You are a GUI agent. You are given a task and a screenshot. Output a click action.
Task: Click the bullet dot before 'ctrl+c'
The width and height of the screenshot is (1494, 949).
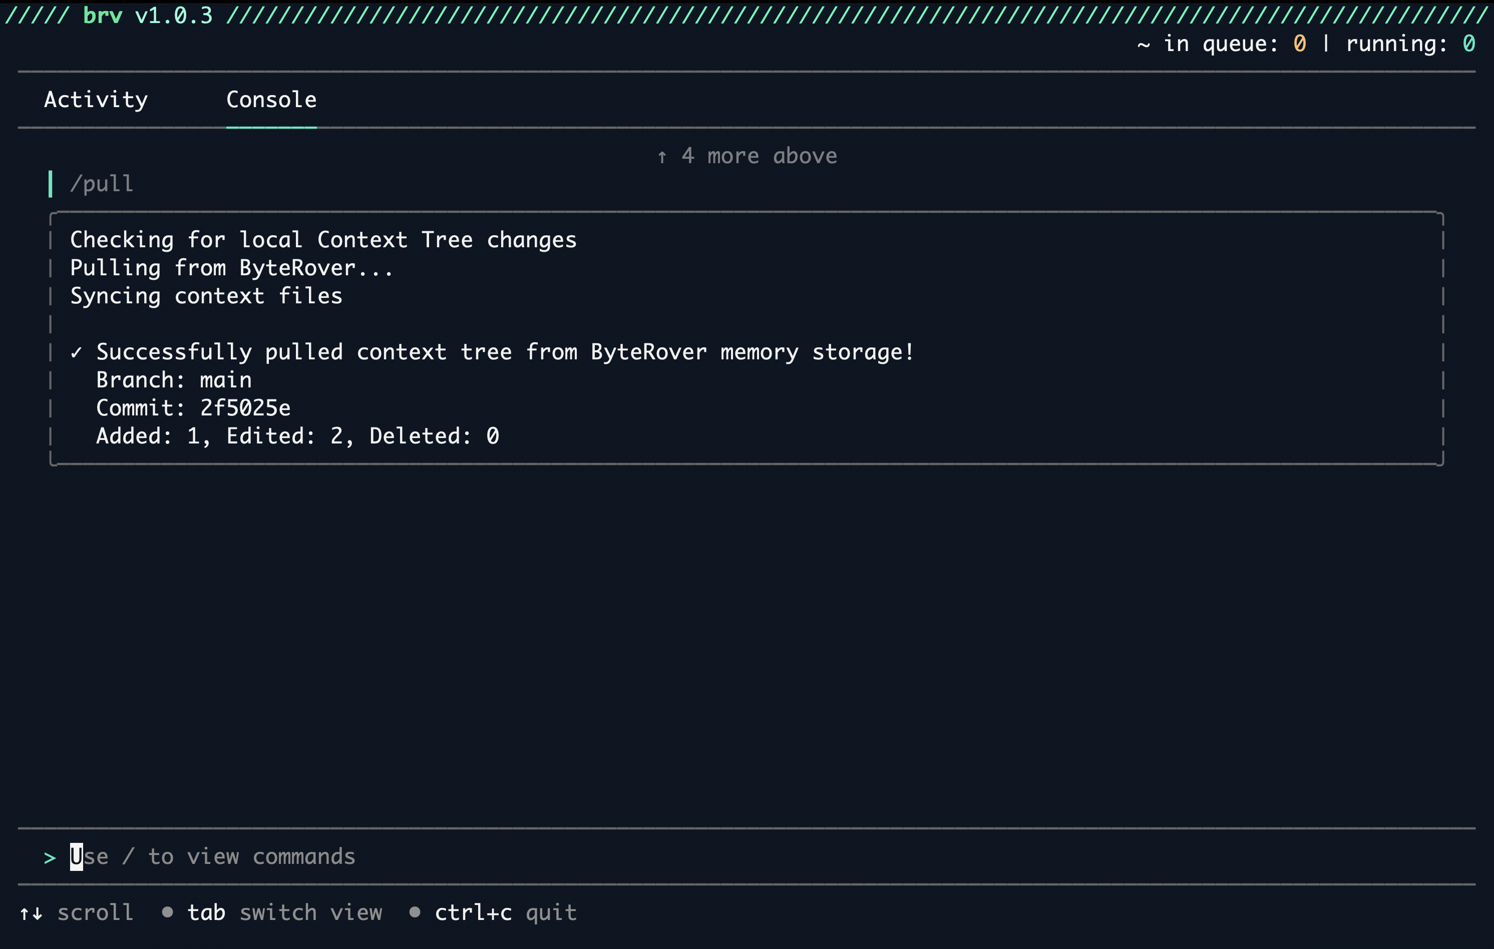coord(415,912)
